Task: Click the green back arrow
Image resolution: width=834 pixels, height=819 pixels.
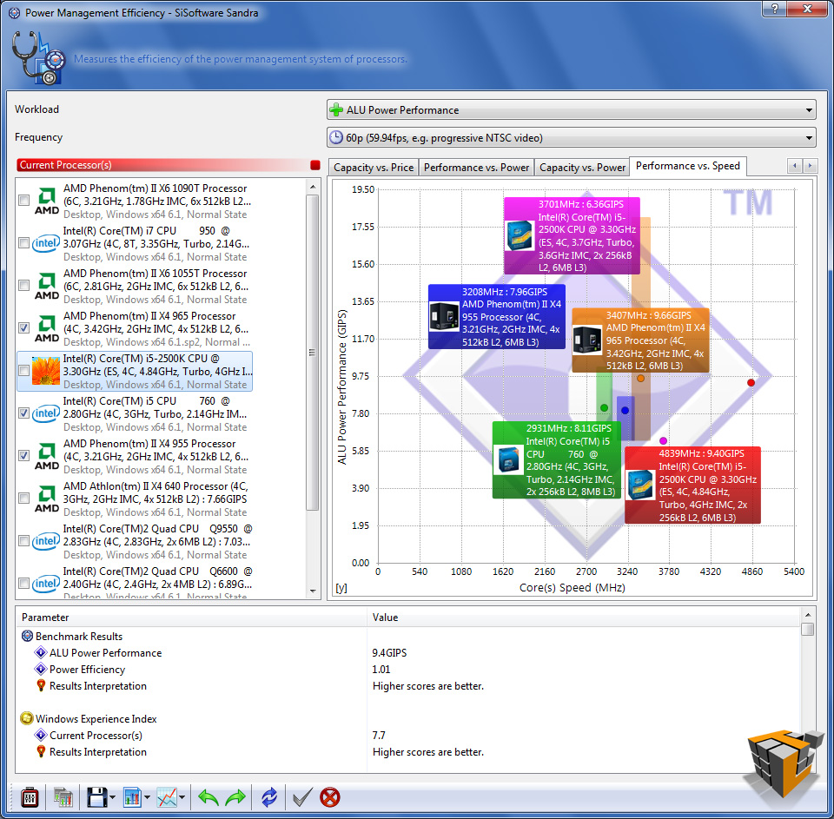Action: pos(208,797)
